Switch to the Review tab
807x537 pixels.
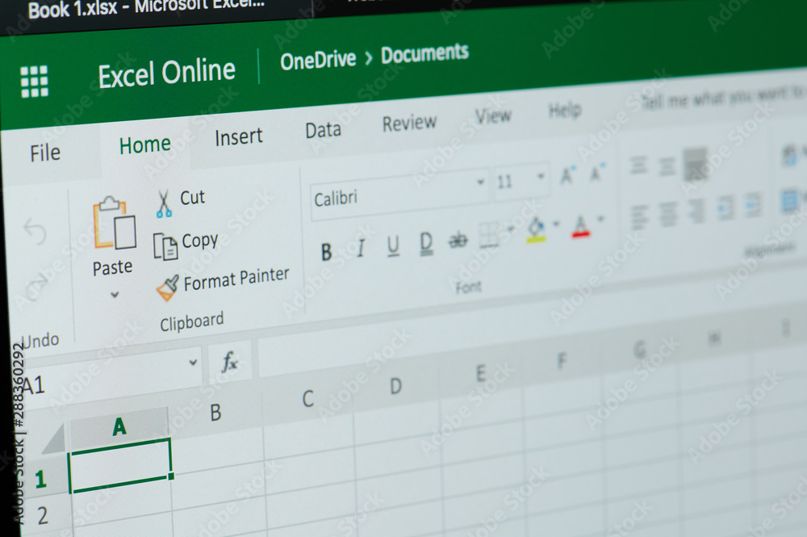coord(409,123)
